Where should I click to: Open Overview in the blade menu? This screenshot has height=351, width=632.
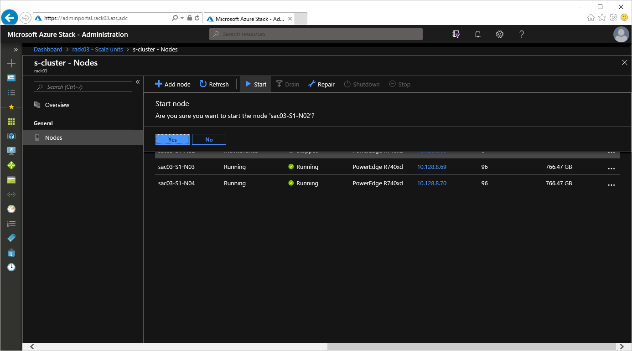pyautogui.click(x=57, y=105)
